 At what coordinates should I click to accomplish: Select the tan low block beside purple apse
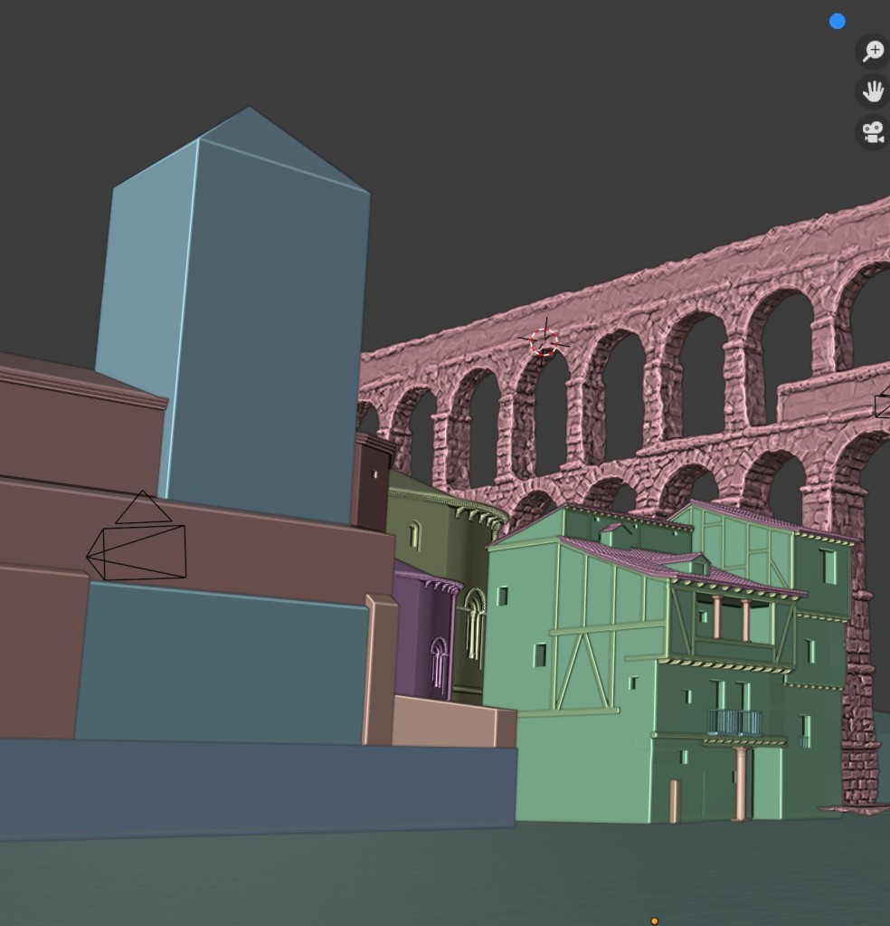452,722
